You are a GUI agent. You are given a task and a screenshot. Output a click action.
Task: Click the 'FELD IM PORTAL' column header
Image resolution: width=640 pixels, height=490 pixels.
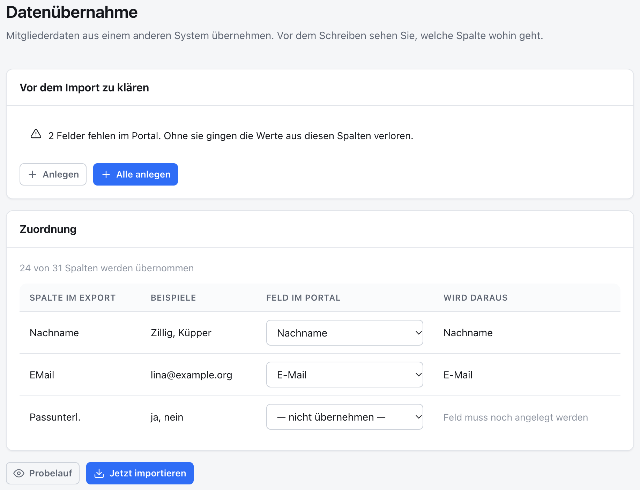point(303,298)
